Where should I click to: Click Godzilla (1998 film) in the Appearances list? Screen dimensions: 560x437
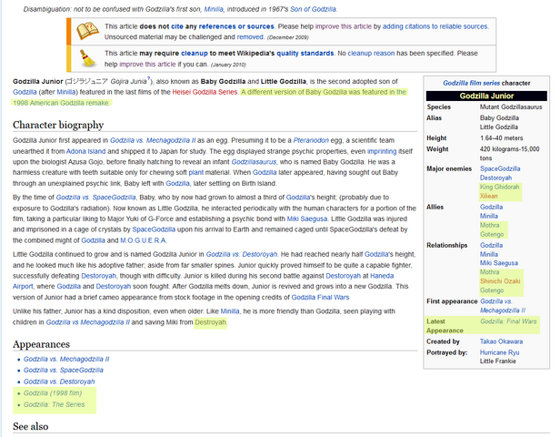point(53,393)
